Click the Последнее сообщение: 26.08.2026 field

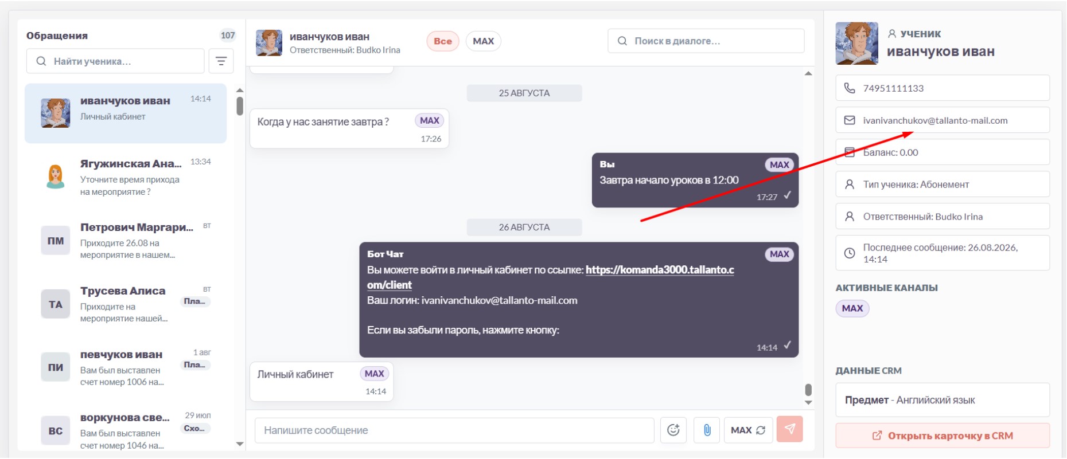tap(943, 253)
